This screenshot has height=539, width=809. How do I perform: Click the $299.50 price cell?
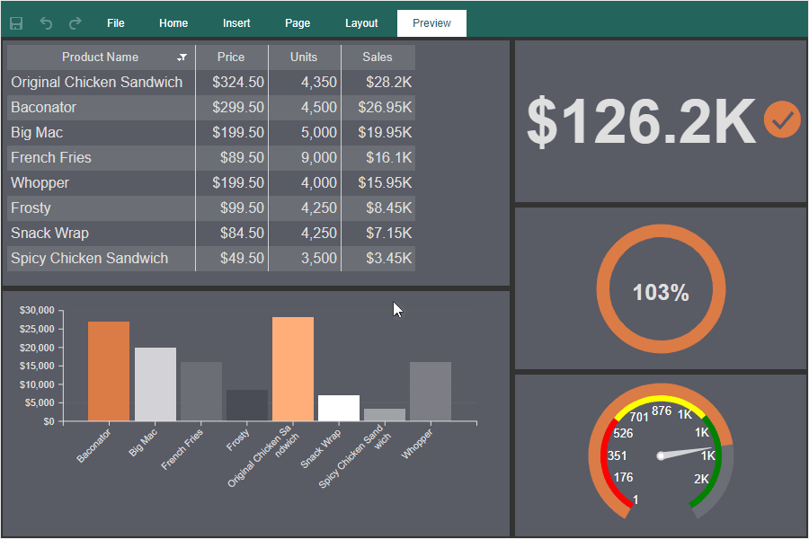coord(232,107)
